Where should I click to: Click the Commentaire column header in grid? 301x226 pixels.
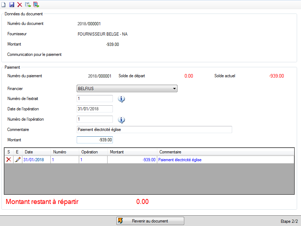click(225, 152)
